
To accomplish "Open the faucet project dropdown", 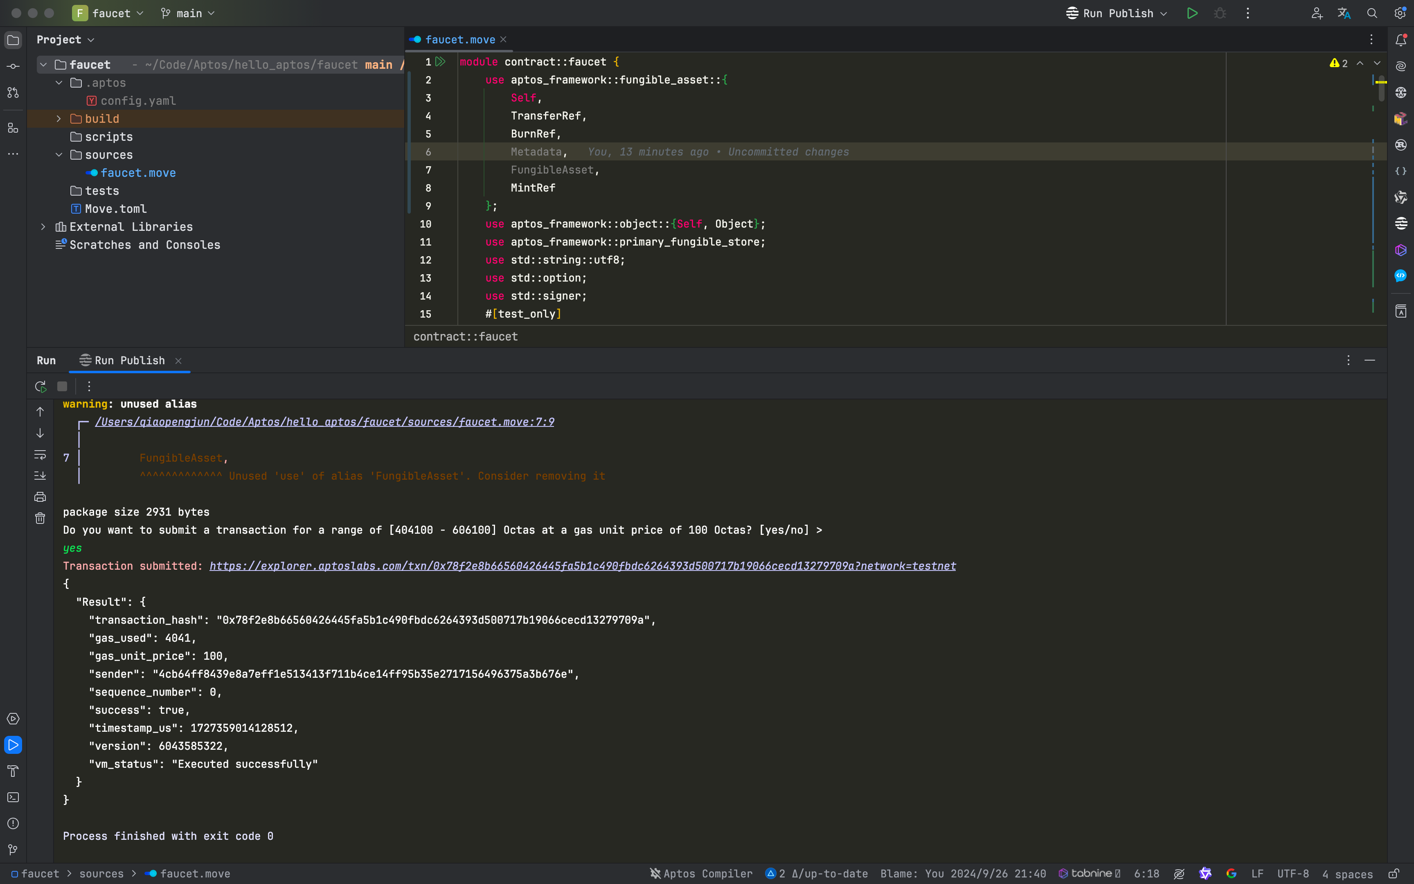I will (108, 14).
